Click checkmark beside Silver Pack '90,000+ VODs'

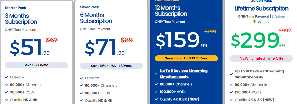click(81, 93)
